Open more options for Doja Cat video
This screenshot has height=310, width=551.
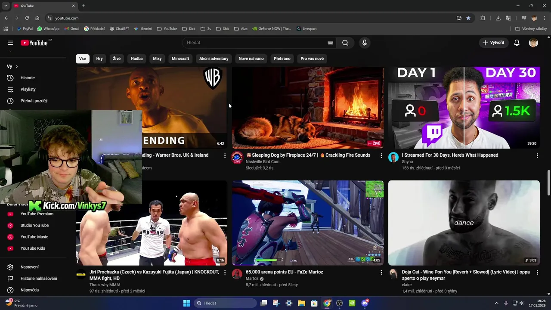tap(537, 272)
